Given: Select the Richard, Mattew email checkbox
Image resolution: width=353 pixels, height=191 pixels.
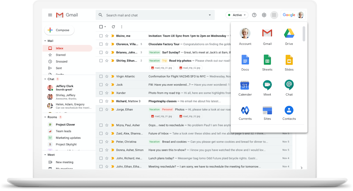Looking at the screenshot, I should point(101,101).
